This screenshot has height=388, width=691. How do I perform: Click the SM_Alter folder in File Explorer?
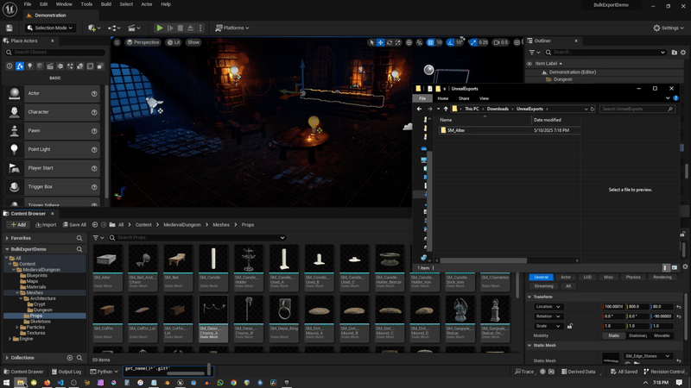tap(456, 130)
